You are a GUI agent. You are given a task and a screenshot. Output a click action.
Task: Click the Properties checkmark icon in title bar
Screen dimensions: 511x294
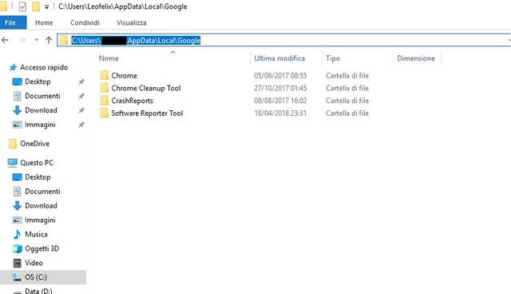coord(22,6)
